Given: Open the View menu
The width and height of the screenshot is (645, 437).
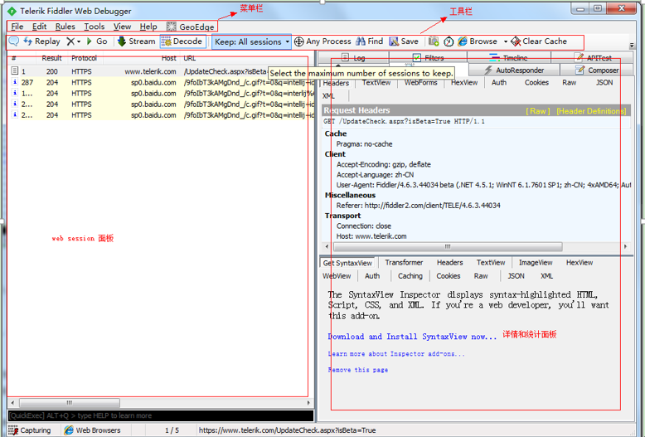Looking at the screenshot, I should click(122, 27).
